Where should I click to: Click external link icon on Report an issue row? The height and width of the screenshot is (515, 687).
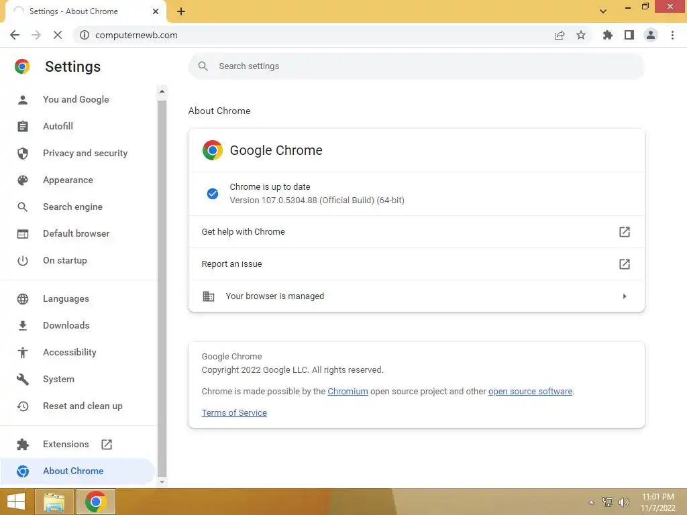625,264
